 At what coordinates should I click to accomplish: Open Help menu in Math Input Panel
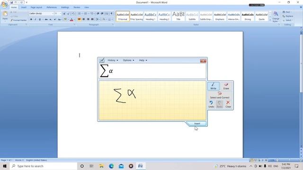[x=143, y=60]
